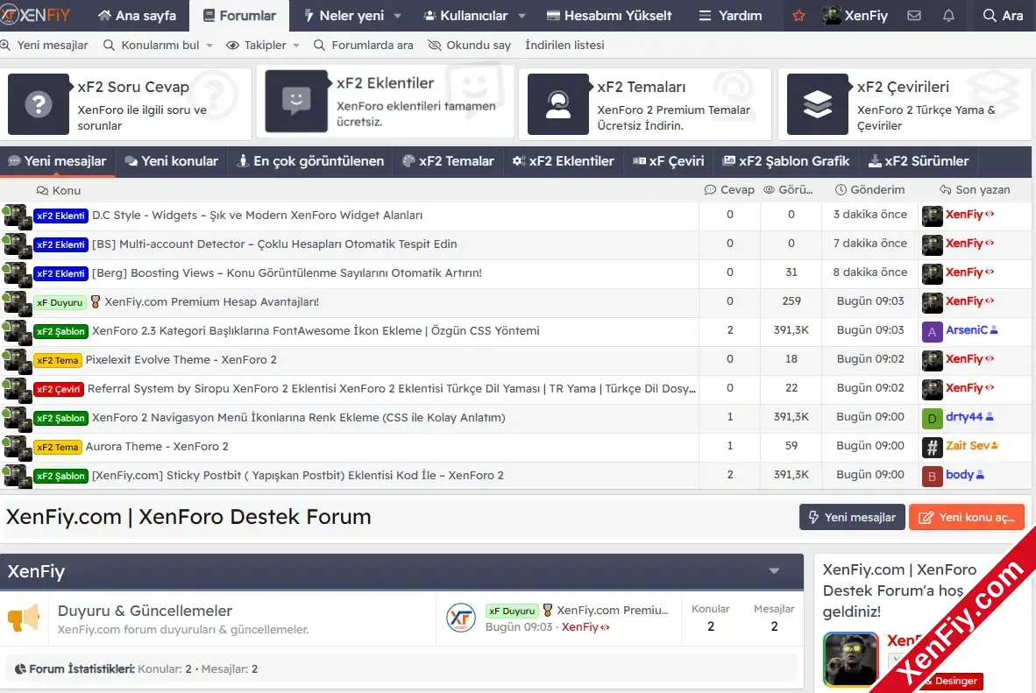Open D.C Style - Widgets thread

[x=257, y=216]
